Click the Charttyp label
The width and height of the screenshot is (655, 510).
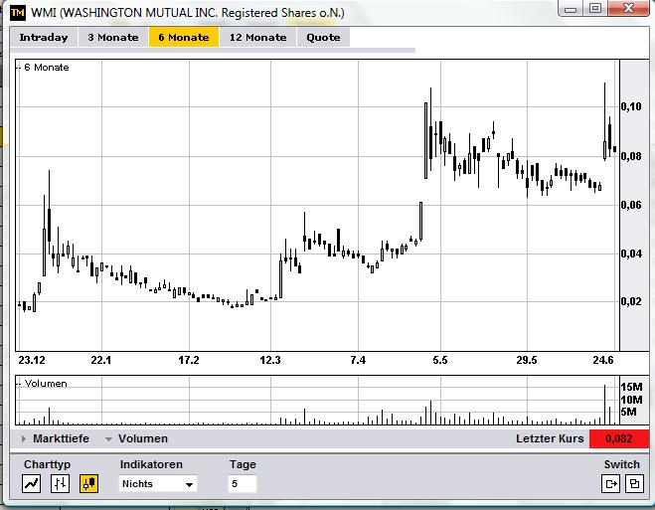click(47, 464)
